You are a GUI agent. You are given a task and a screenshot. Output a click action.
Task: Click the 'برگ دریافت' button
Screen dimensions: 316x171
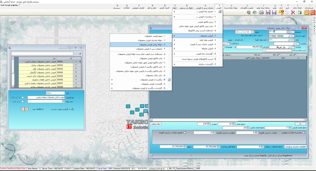(x=157, y=124)
